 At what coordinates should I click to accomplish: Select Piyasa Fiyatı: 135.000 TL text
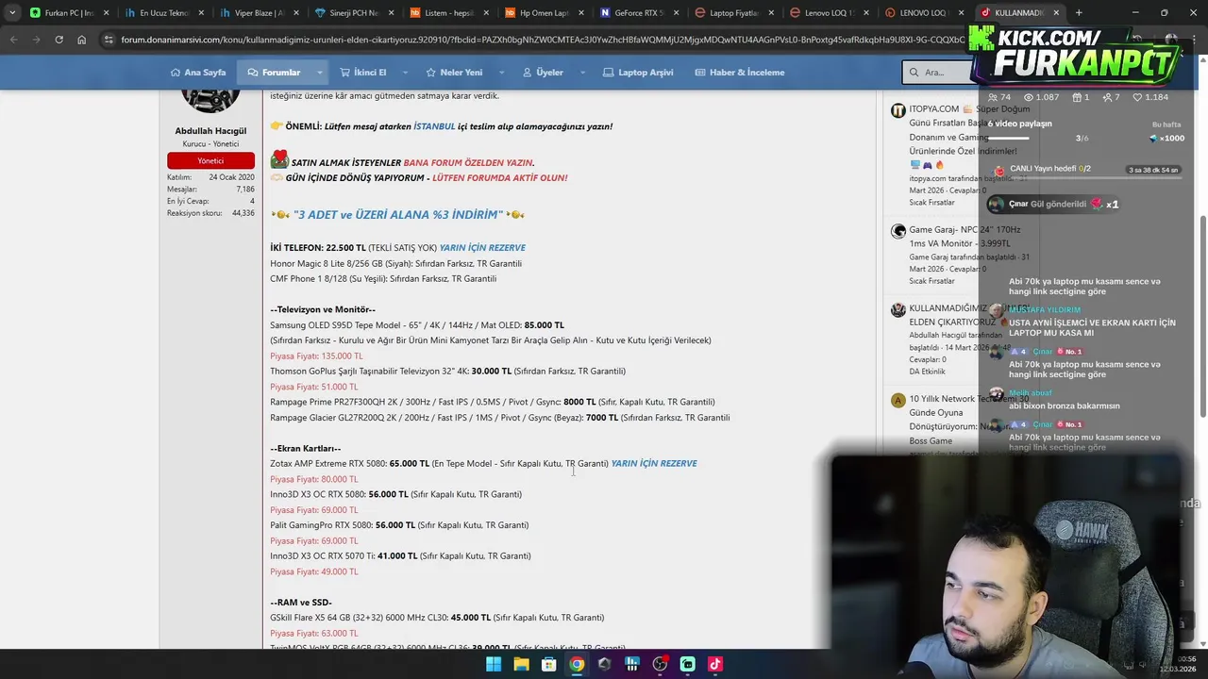pyautogui.click(x=316, y=356)
